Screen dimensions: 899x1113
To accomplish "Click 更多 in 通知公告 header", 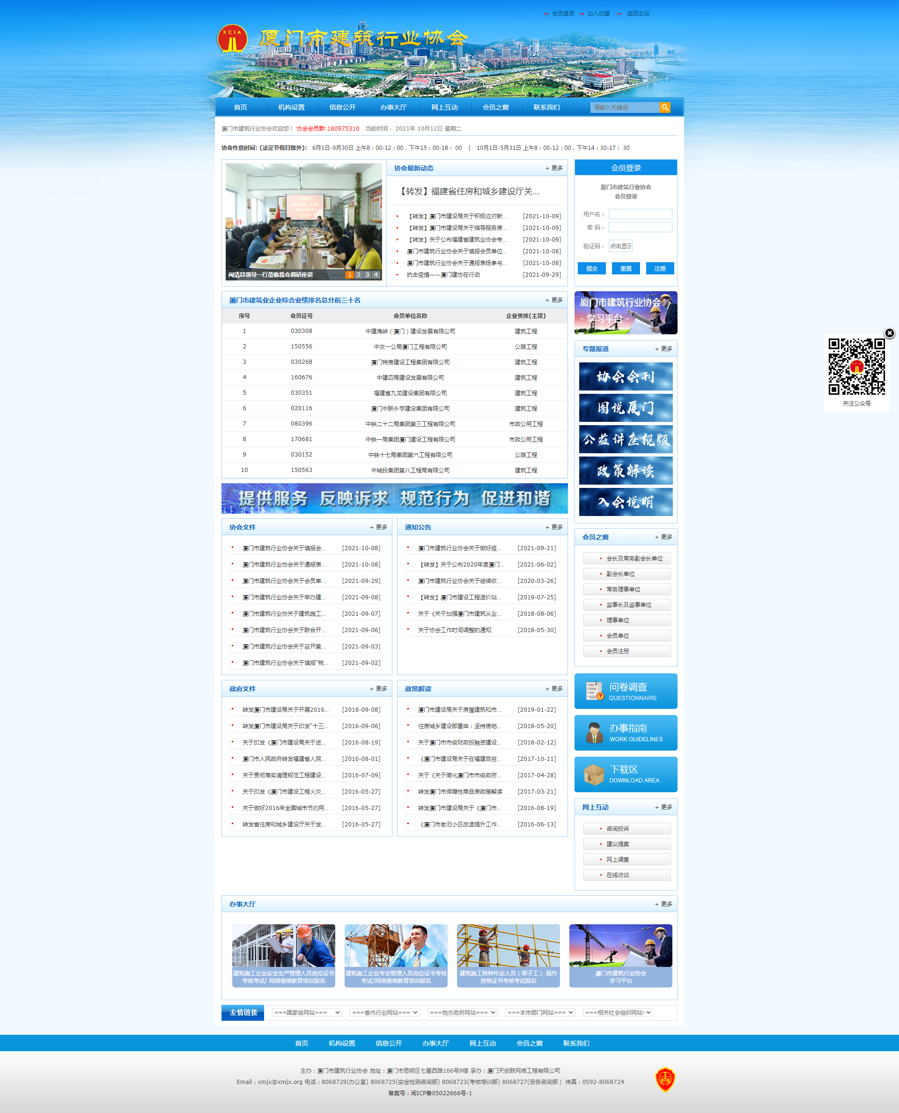I will click(553, 527).
